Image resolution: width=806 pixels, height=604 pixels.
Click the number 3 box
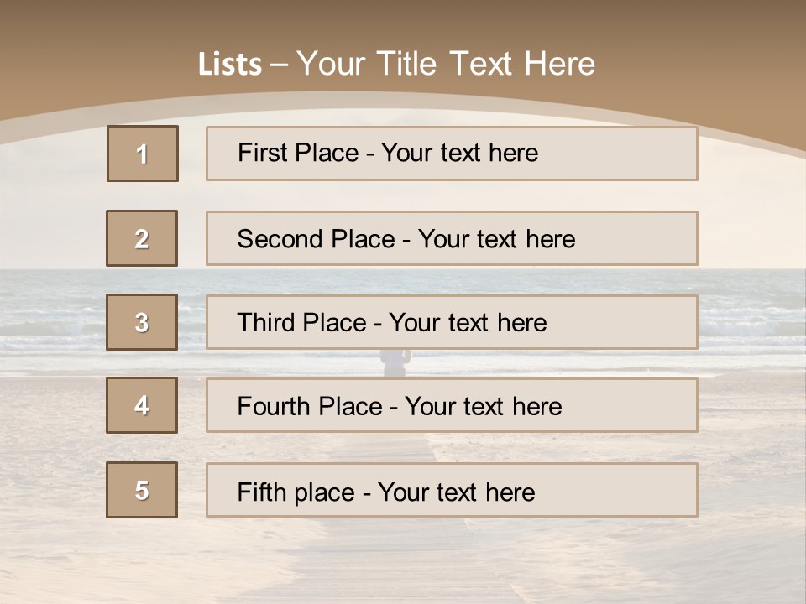point(142,322)
